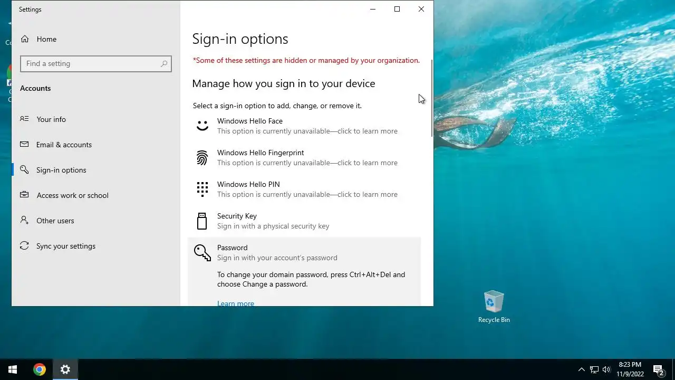
Task: Click the Settings window vertical scrollbar
Action: point(432,99)
